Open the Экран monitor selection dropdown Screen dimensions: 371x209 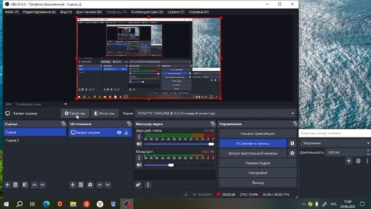[216, 114]
